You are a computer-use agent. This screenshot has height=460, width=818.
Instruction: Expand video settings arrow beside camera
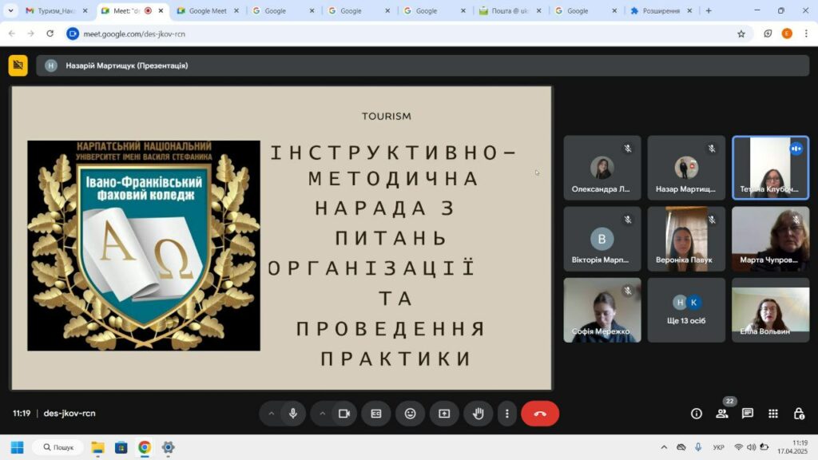(x=323, y=414)
